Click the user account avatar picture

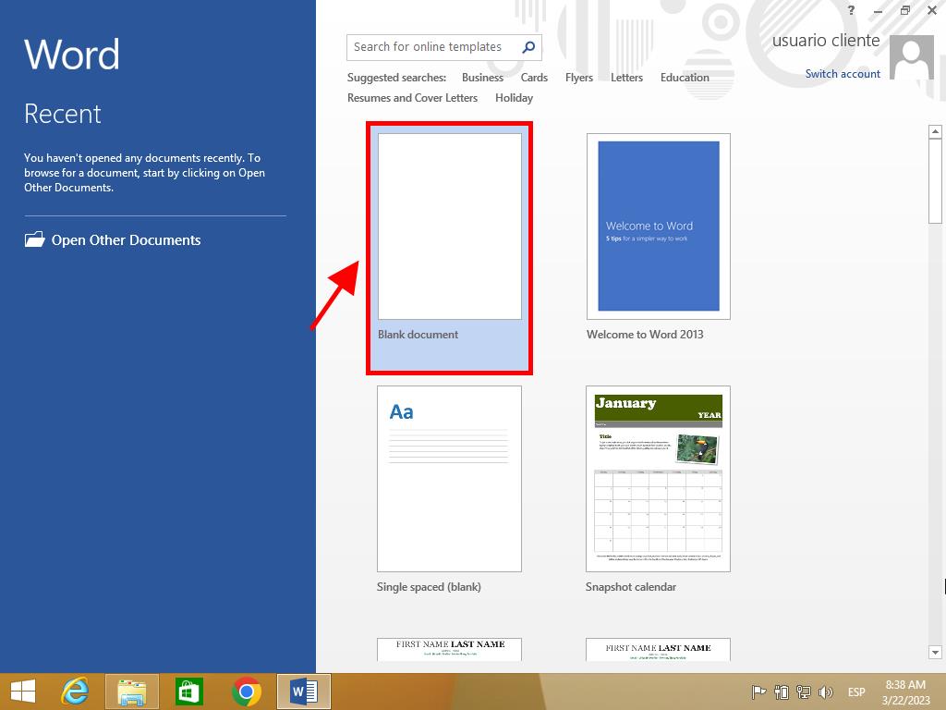point(913,57)
